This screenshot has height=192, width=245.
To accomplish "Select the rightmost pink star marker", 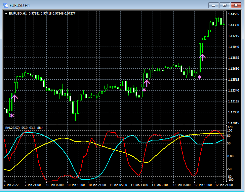I will click(199, 77).
